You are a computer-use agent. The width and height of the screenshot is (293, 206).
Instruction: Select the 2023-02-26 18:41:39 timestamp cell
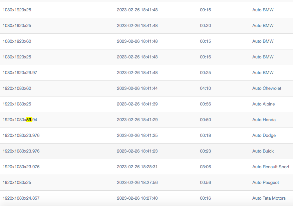tap(137, 104)
